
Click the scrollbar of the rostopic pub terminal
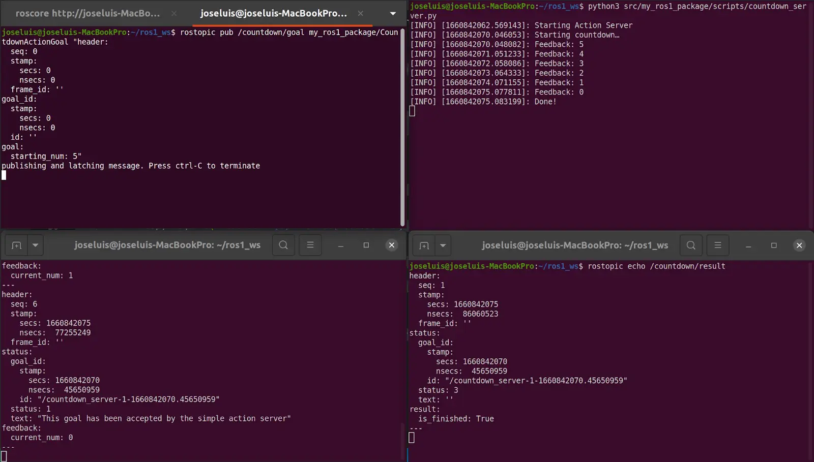point(402,127)
